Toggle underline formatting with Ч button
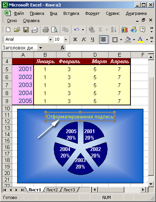156x202 pixels. tap(92, 40)
